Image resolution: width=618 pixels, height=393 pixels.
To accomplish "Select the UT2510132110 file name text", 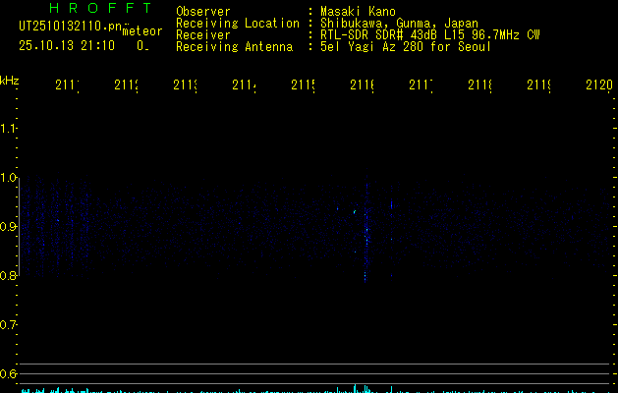I will pyautogui.click(x=71, y=27).
